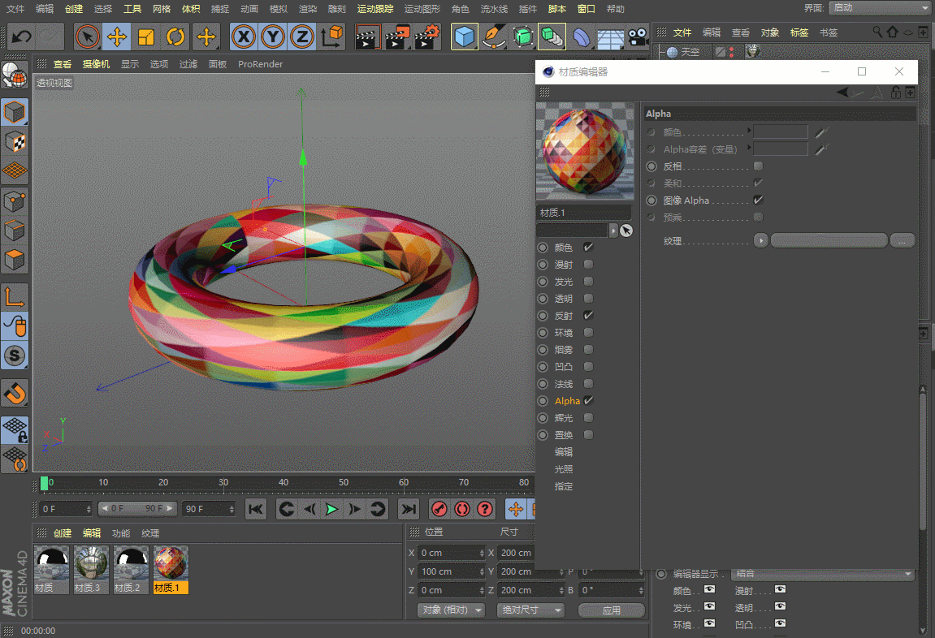The image size is (935, 638).
Task: Open the 摄像机 viewport menu
Action: [96, 64]
